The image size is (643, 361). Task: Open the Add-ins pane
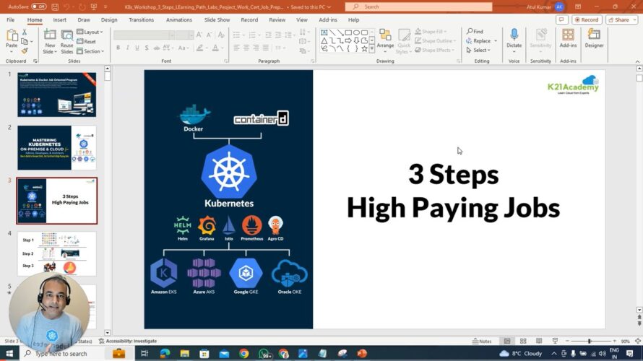pyautogui.click(x=568, y=38)
